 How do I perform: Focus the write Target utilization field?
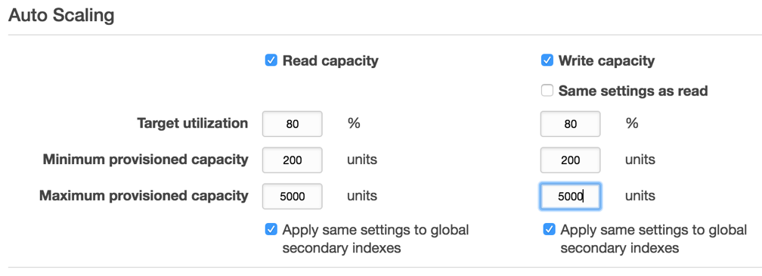click(x=571, y=124)
